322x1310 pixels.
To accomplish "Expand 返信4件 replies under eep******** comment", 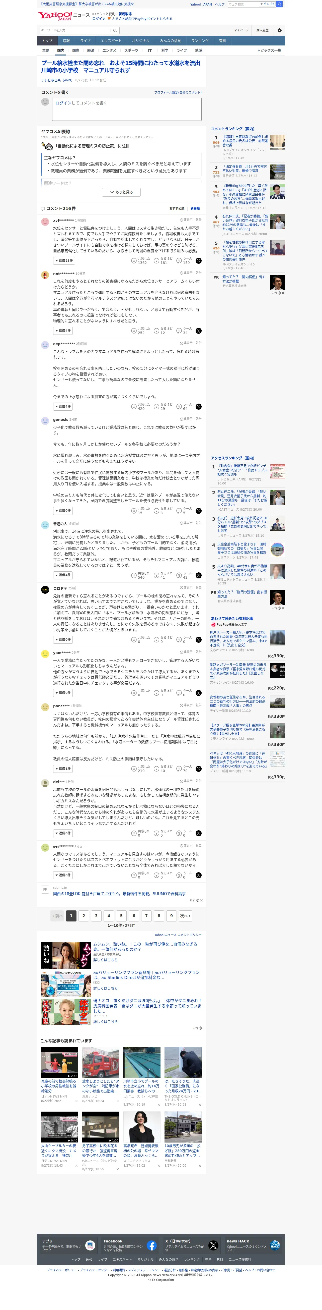I will [63, 407].
